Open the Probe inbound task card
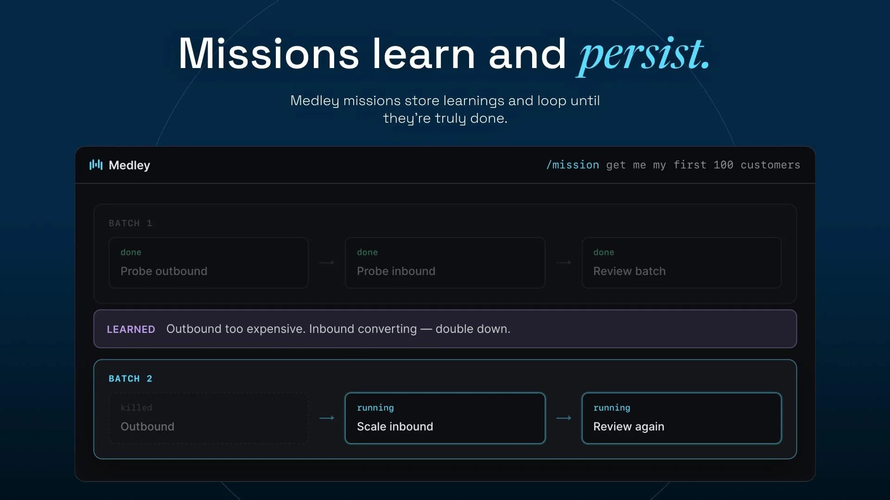890x500 pixels. (445, 263)
